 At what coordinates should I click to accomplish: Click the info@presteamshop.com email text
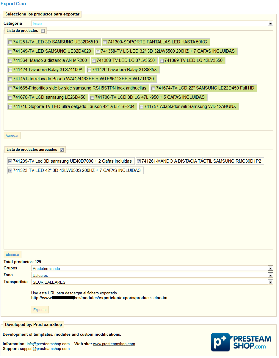[x=48, y=344]
